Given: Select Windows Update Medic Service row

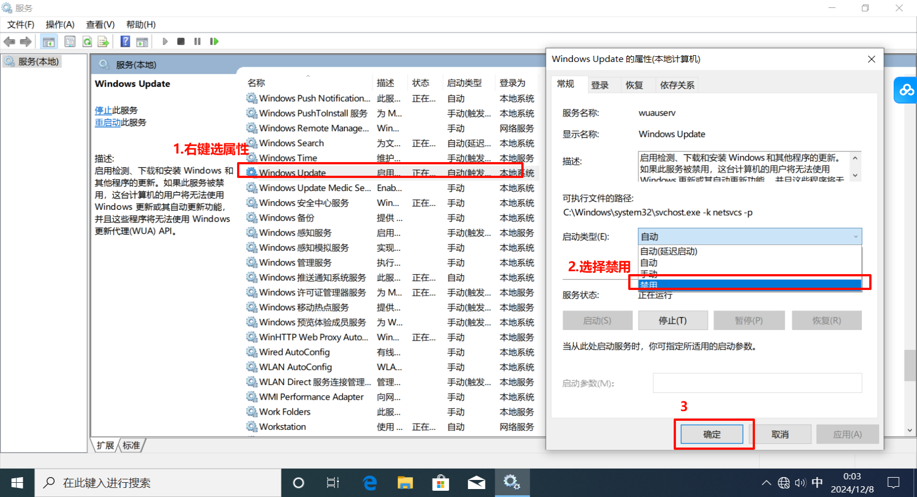Looking at the screenshot, I should (392, 188).
